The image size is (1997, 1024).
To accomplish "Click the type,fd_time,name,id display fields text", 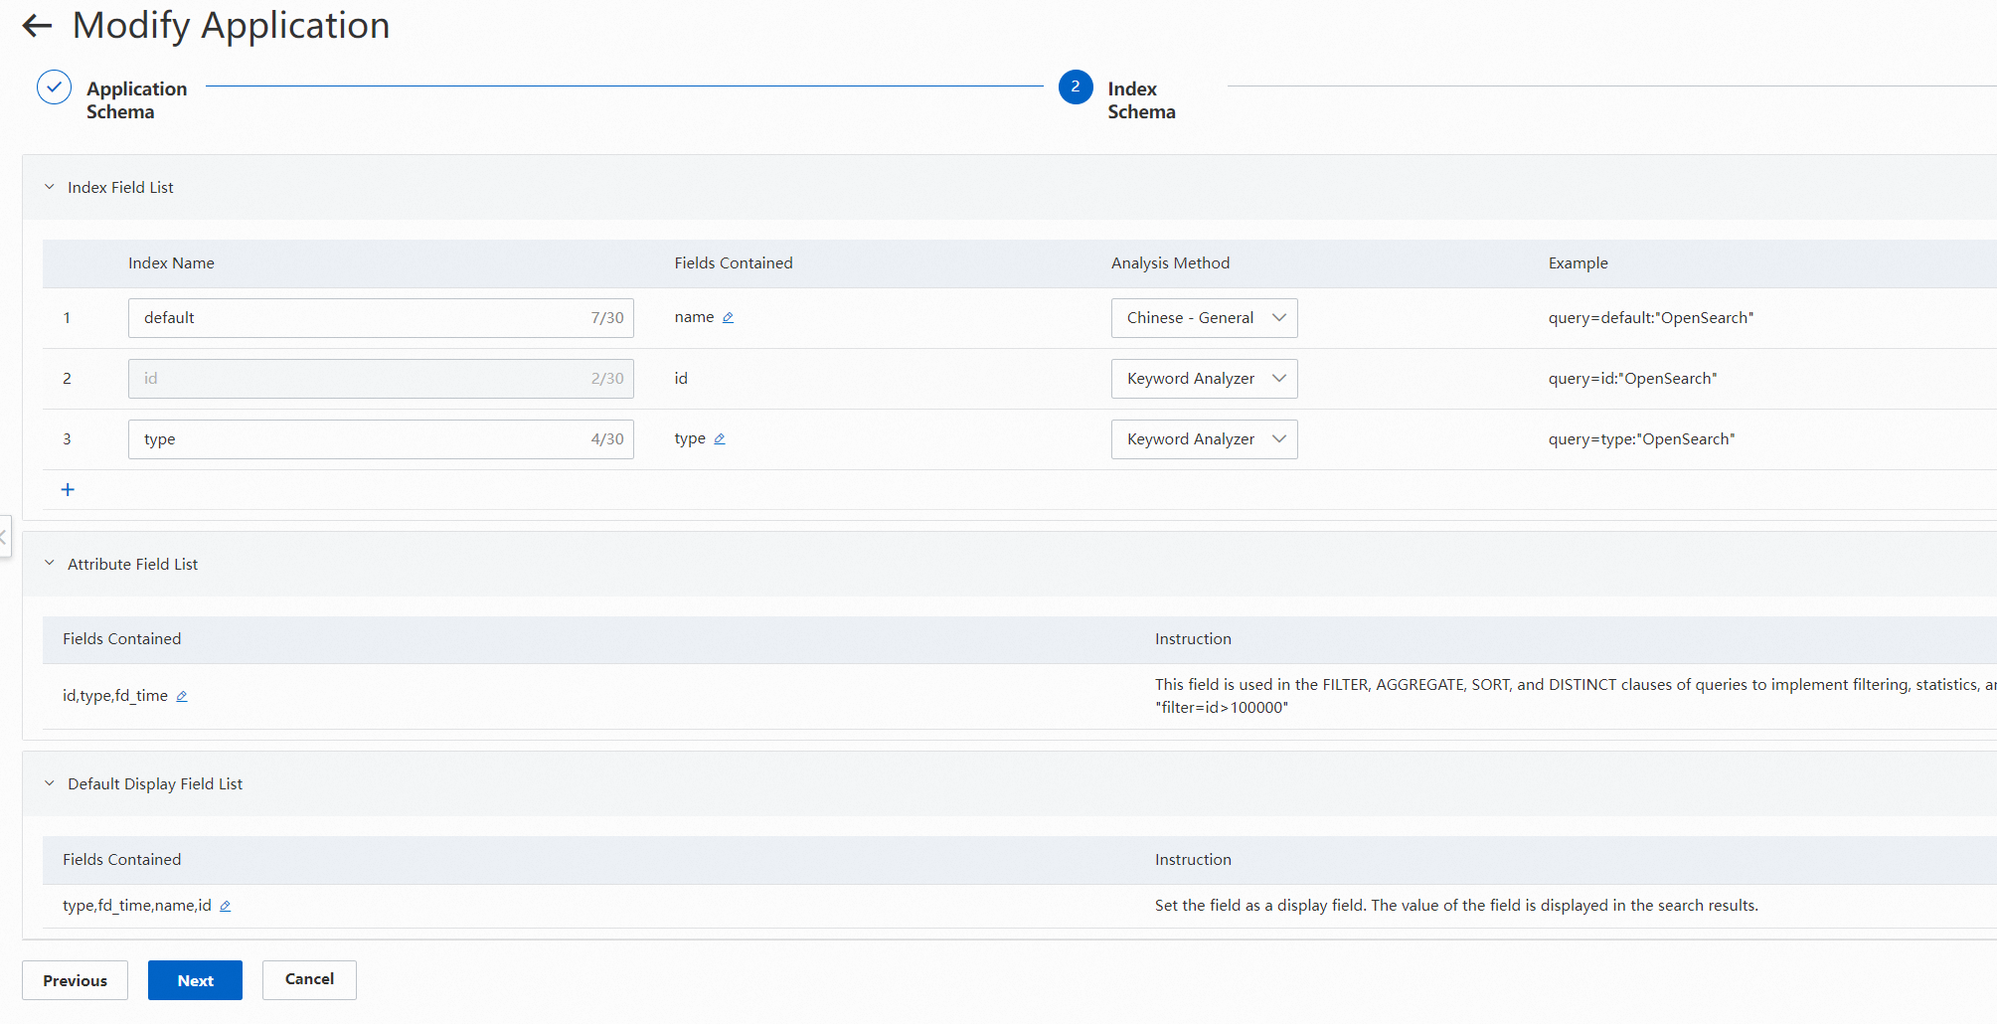I will tap(137, 906).
